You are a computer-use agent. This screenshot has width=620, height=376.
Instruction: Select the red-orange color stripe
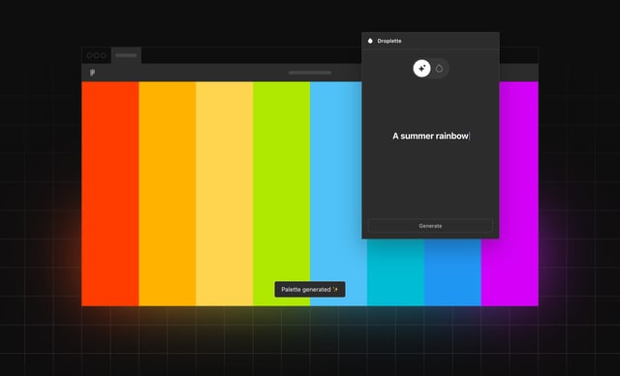tap(109, 194)
